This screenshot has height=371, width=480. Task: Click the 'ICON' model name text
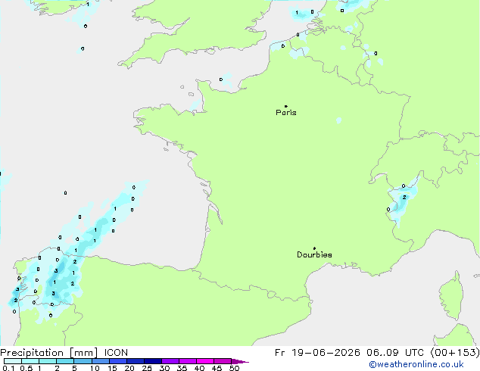[116, 353]
